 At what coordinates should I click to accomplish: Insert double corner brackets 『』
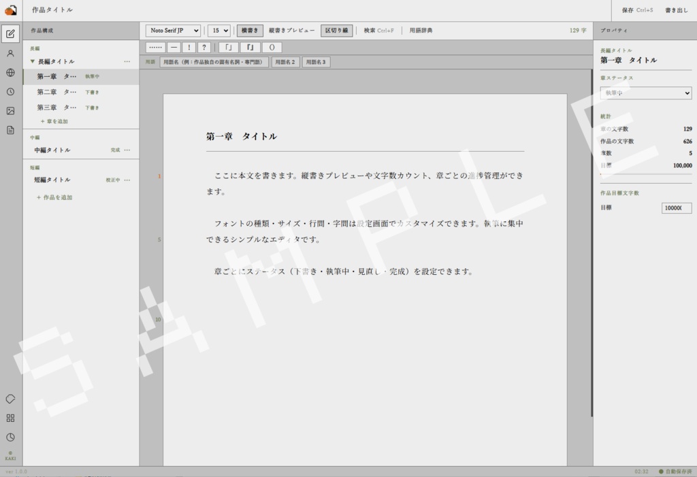point(250,47)
